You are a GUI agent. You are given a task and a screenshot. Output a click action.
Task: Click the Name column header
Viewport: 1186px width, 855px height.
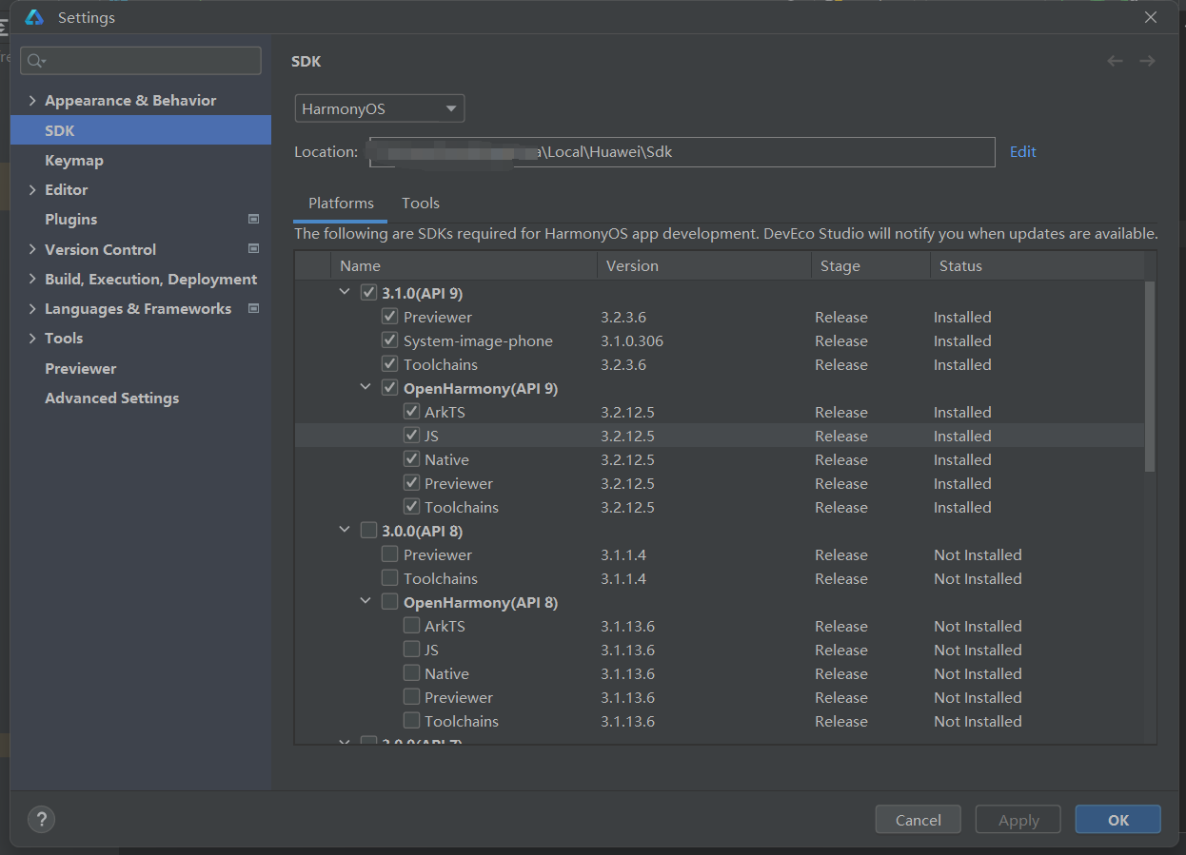pos(464,266)
